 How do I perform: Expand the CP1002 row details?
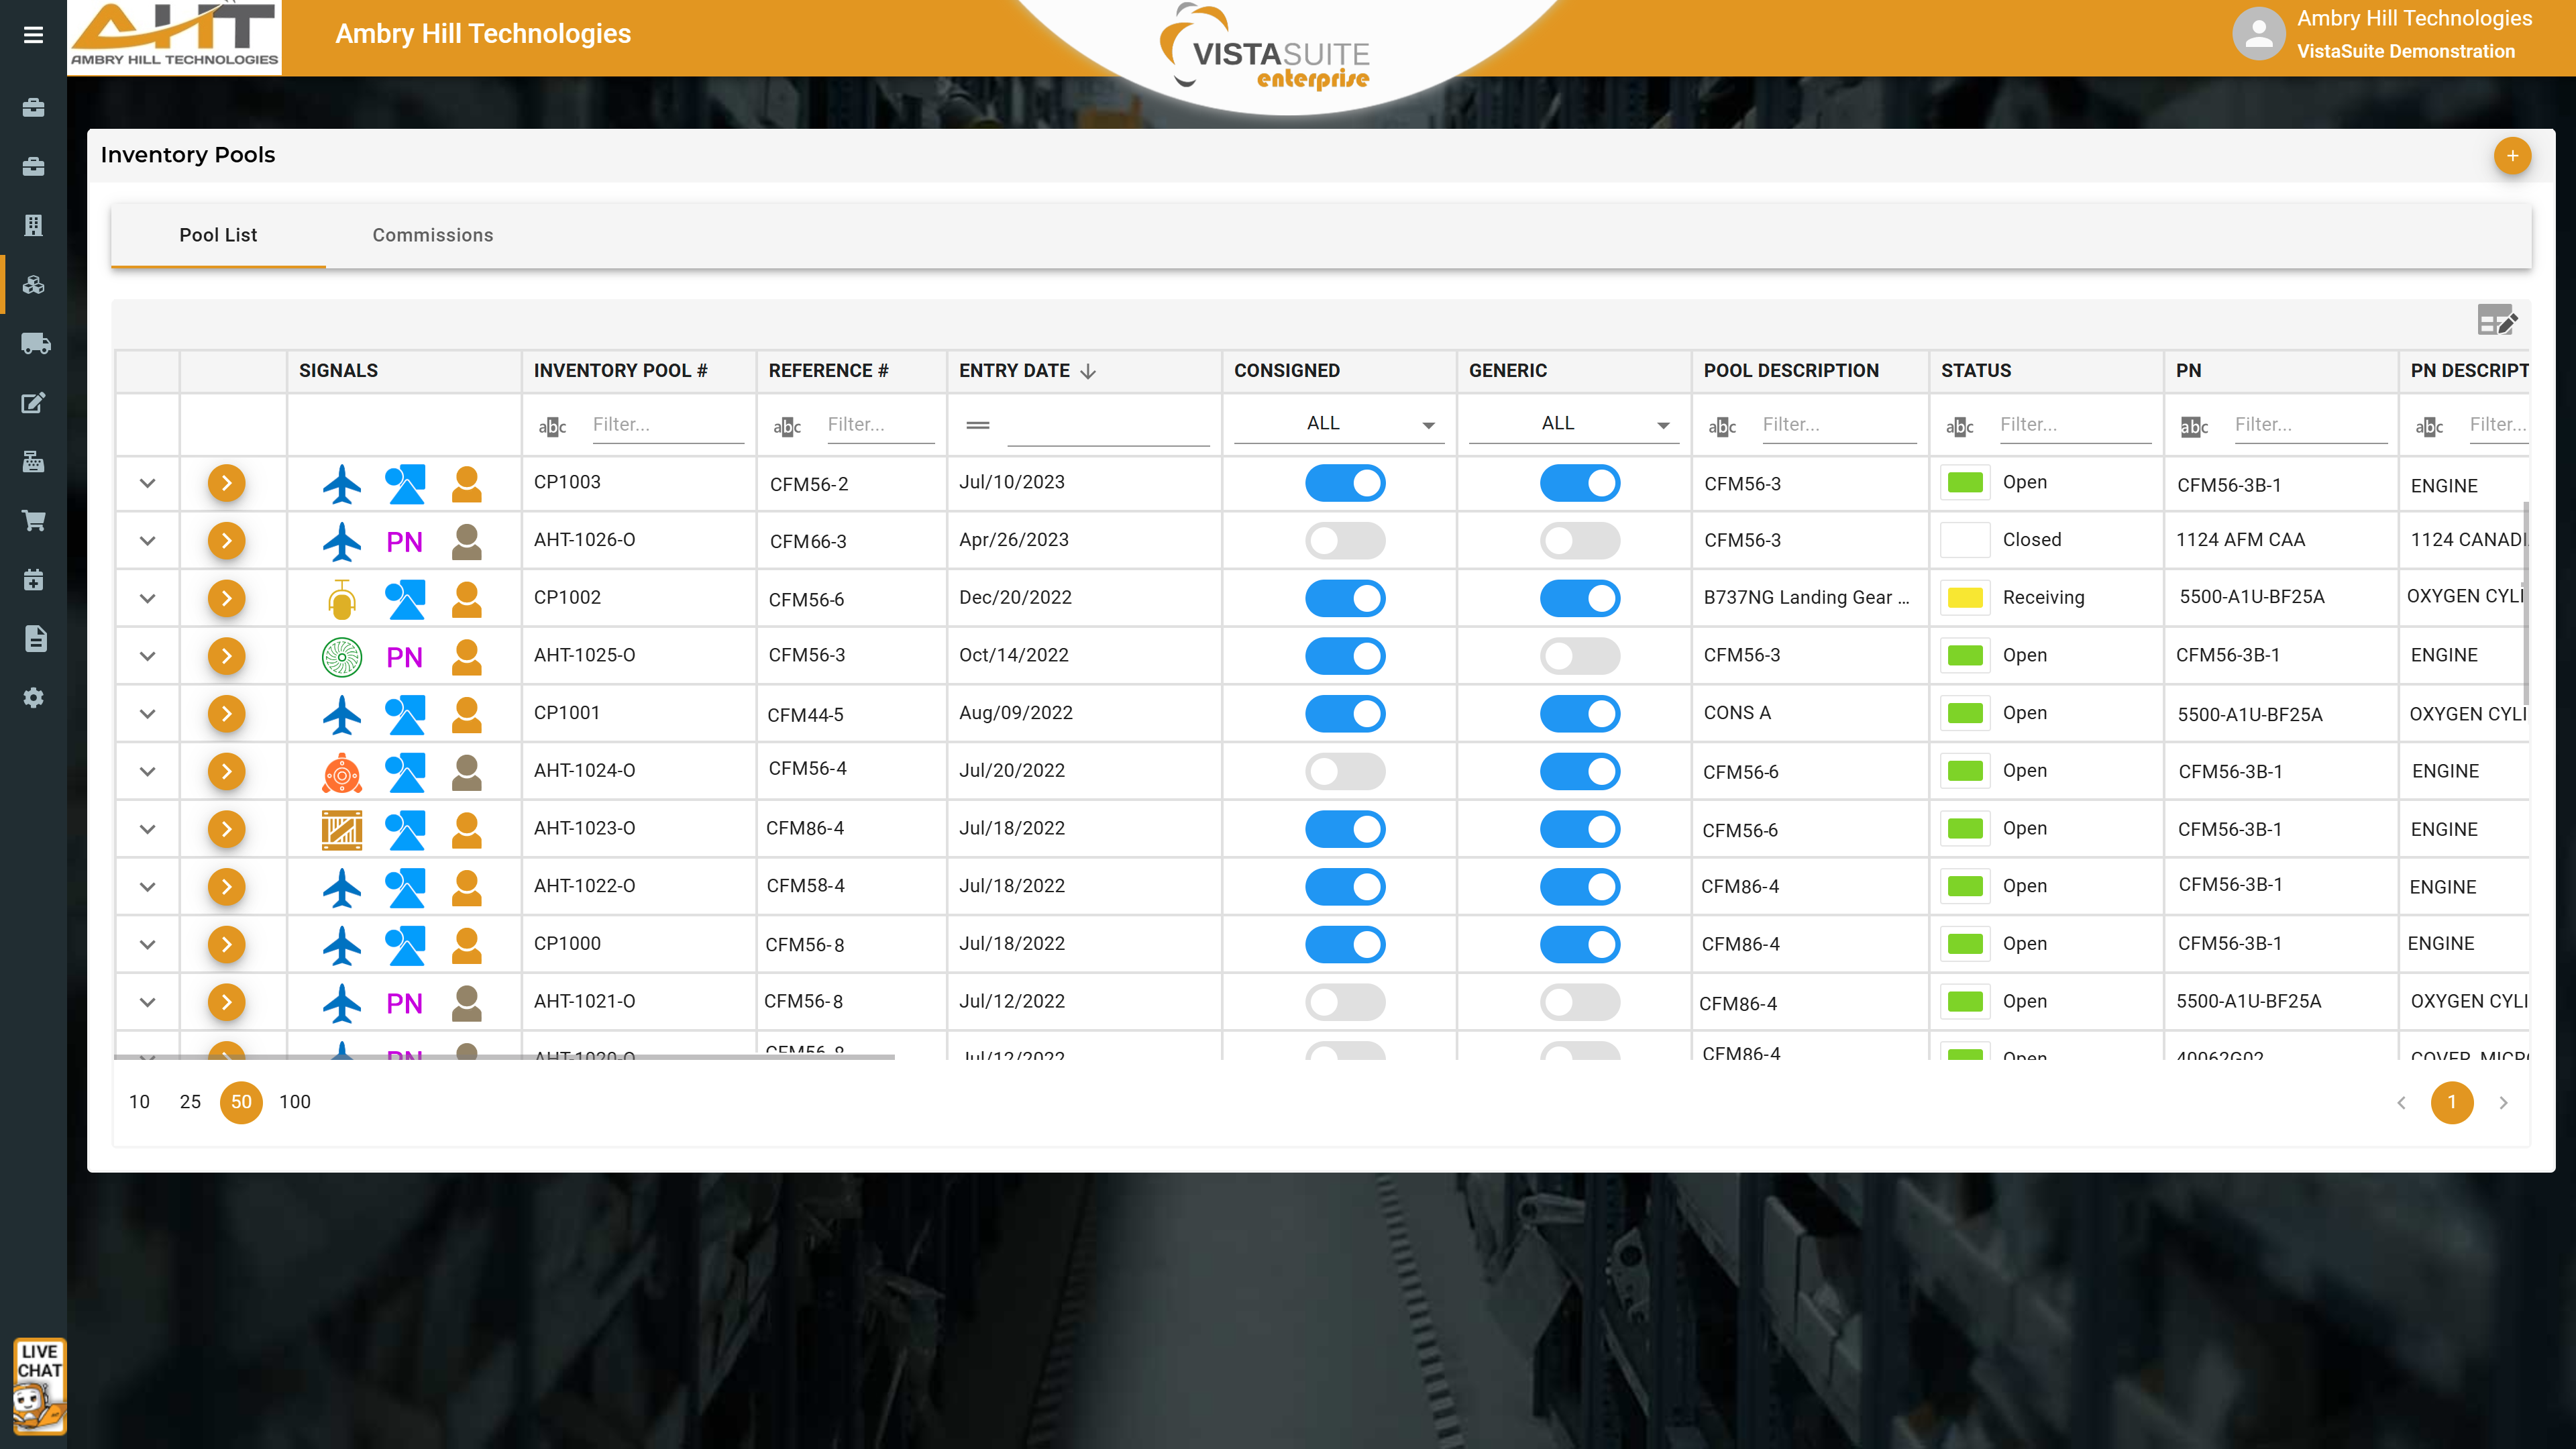147,599
